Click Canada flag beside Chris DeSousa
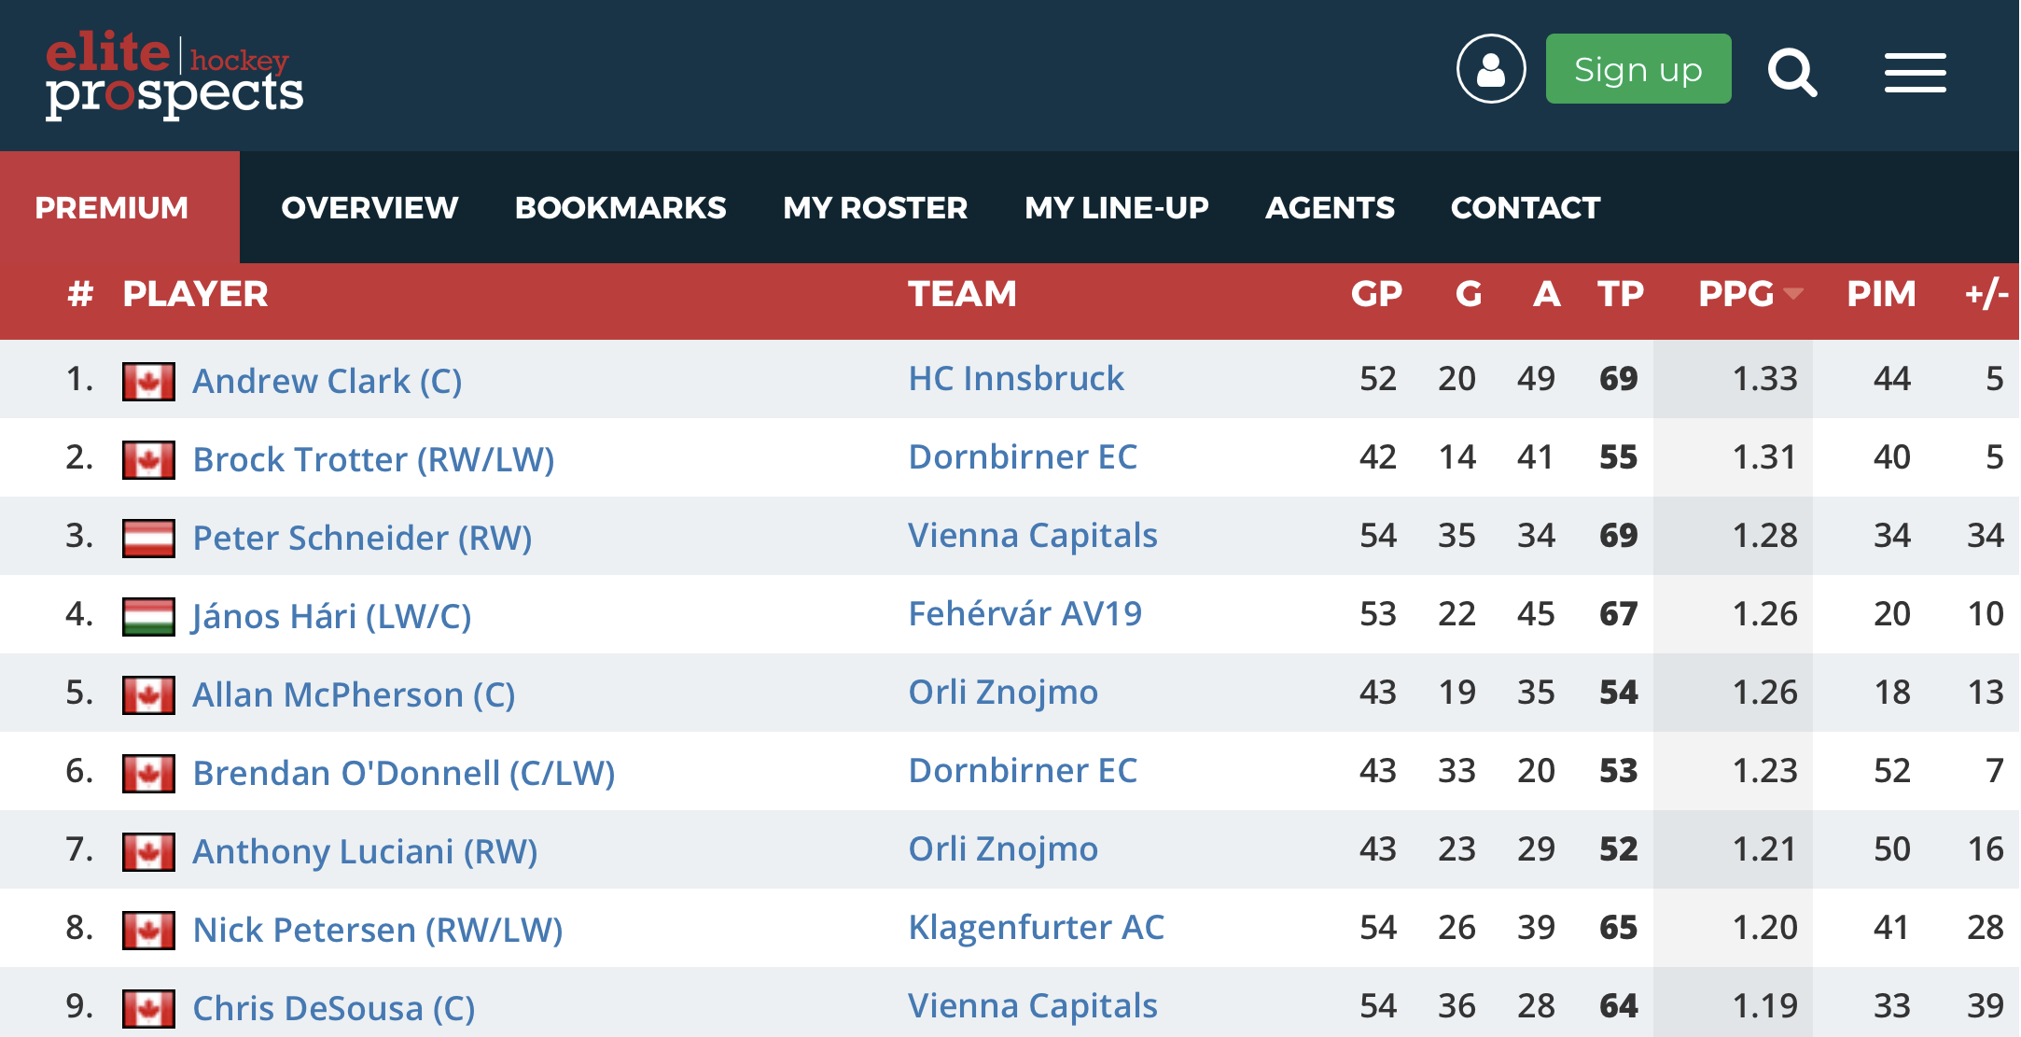The height and width of the screenshot is (1037, 2021). 148,1009
